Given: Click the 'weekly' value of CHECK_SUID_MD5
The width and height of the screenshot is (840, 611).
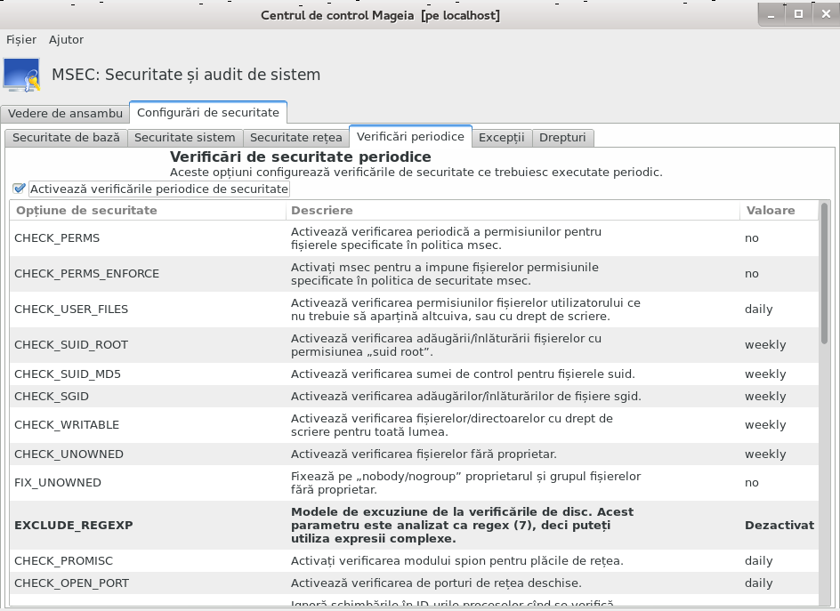Looking at the screenshot, I should pos(765,374).
